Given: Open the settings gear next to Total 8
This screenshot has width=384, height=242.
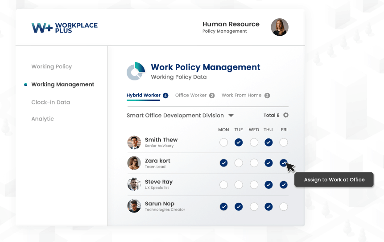Looking at the screenshot, I should click(286, 115).
